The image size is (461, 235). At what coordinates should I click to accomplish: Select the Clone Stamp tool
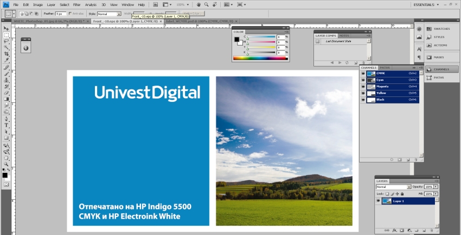tap(6, 80)
